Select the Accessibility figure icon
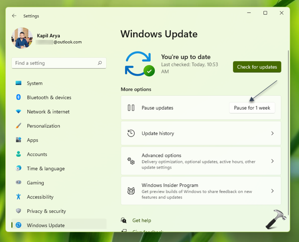 (19, 196)
